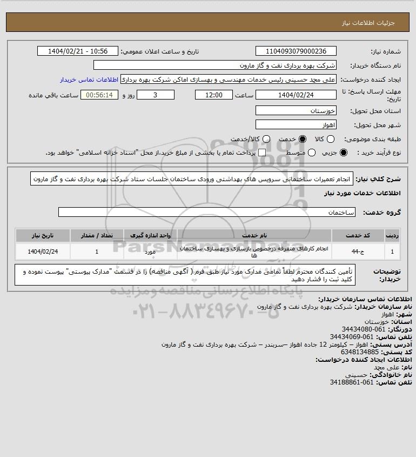The image size is (416, 457).
Task: Select the متوسط purchase type radio
Action: [x=312, y=153]
